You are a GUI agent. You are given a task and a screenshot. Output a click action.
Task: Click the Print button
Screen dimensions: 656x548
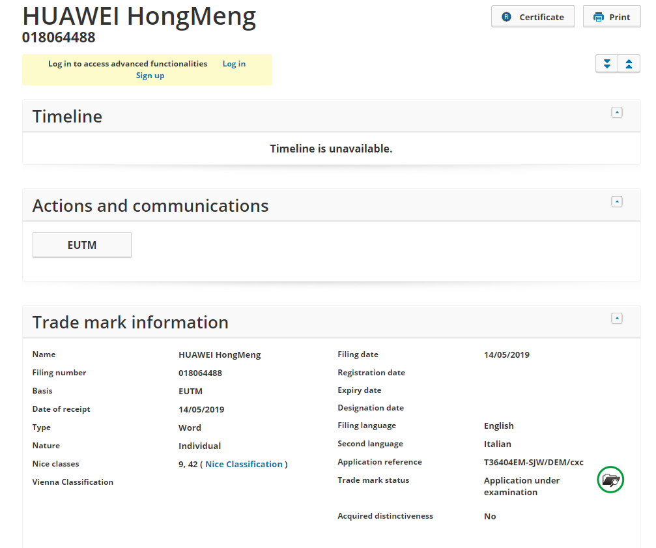point(612,17)
